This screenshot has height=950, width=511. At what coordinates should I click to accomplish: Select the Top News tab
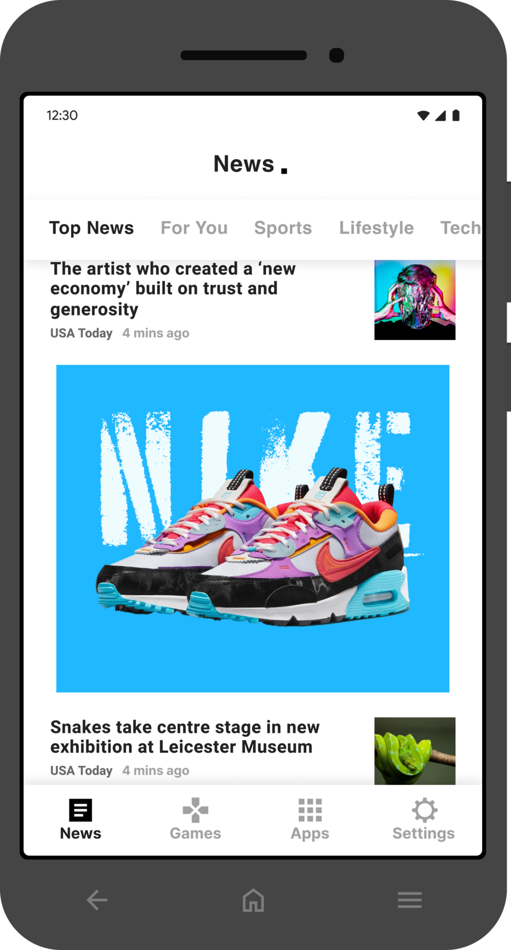click(92, 228)
